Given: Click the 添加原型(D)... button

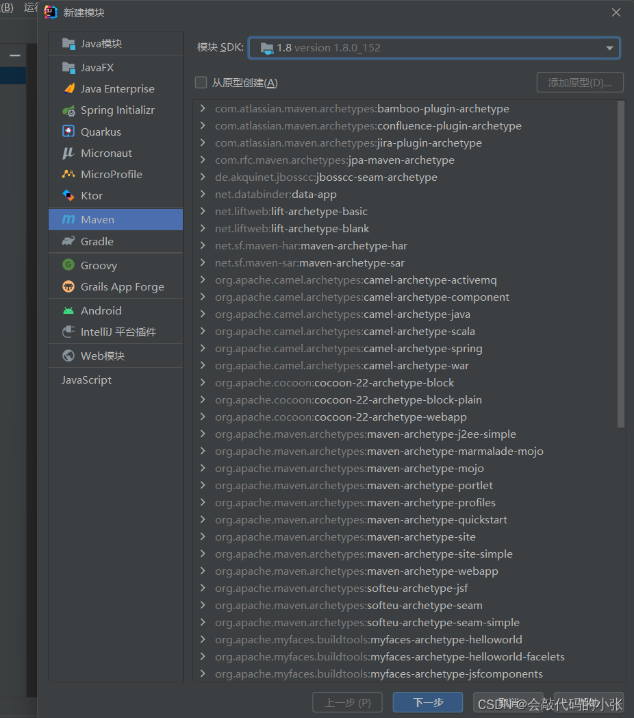Looking at the screenshot, I should (580, 82).
